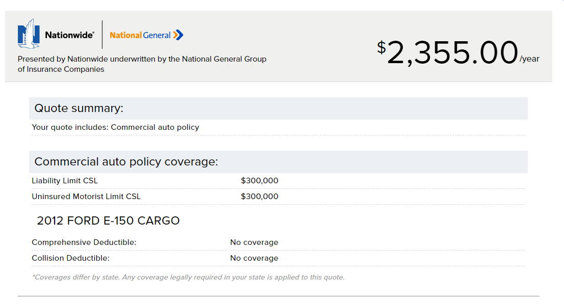This screenshot has height=305, width=564.
Task: Click the /year label beside the price
Action: click(x=529, y=59)
